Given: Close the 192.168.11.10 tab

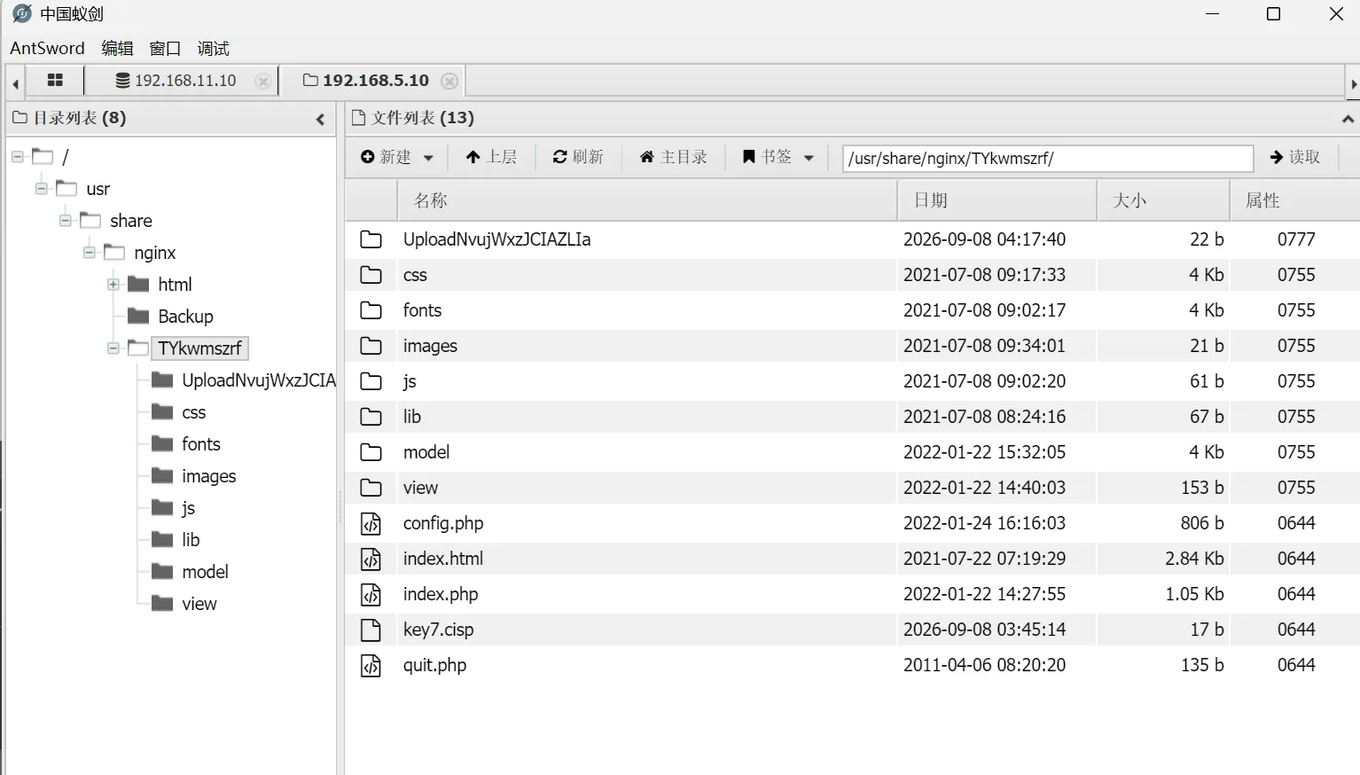Looking at the screenshot, I should coord(263,81).
